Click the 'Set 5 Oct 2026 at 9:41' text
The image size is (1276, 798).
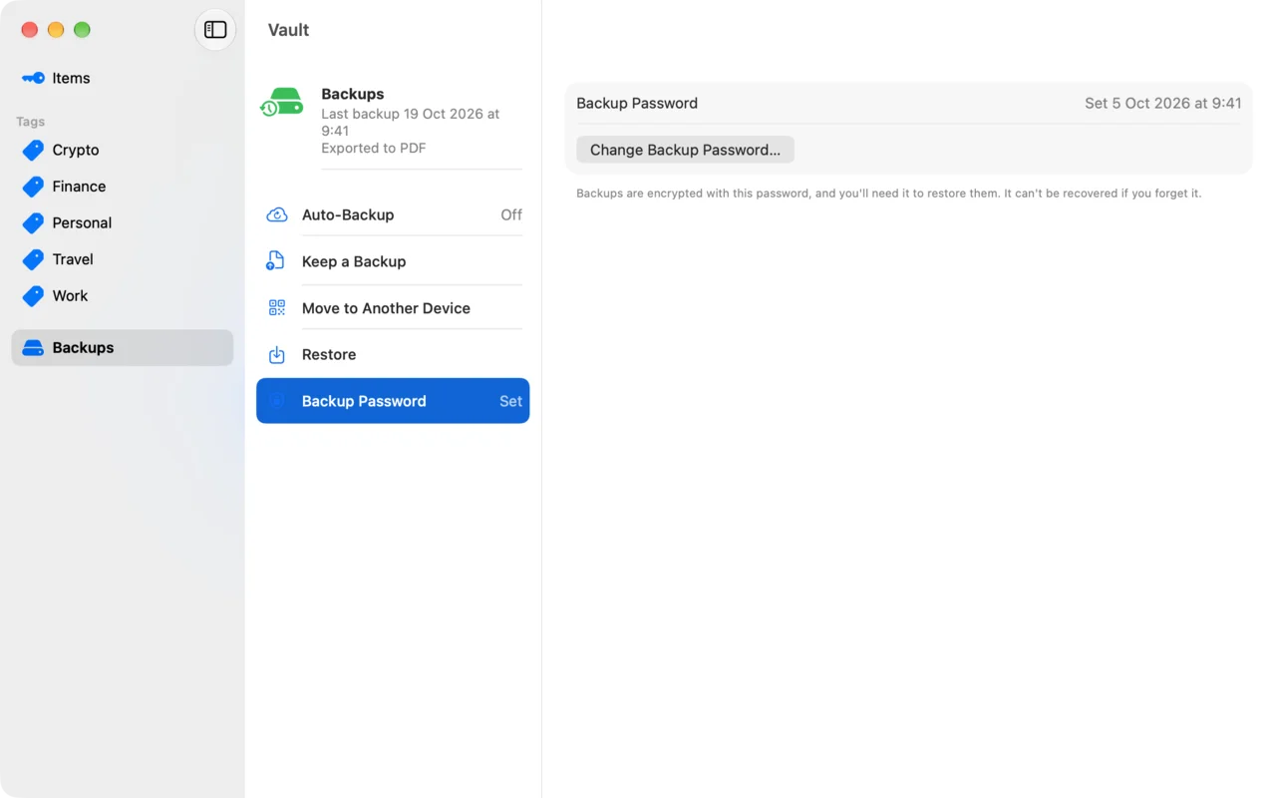tap(1163, 103)
